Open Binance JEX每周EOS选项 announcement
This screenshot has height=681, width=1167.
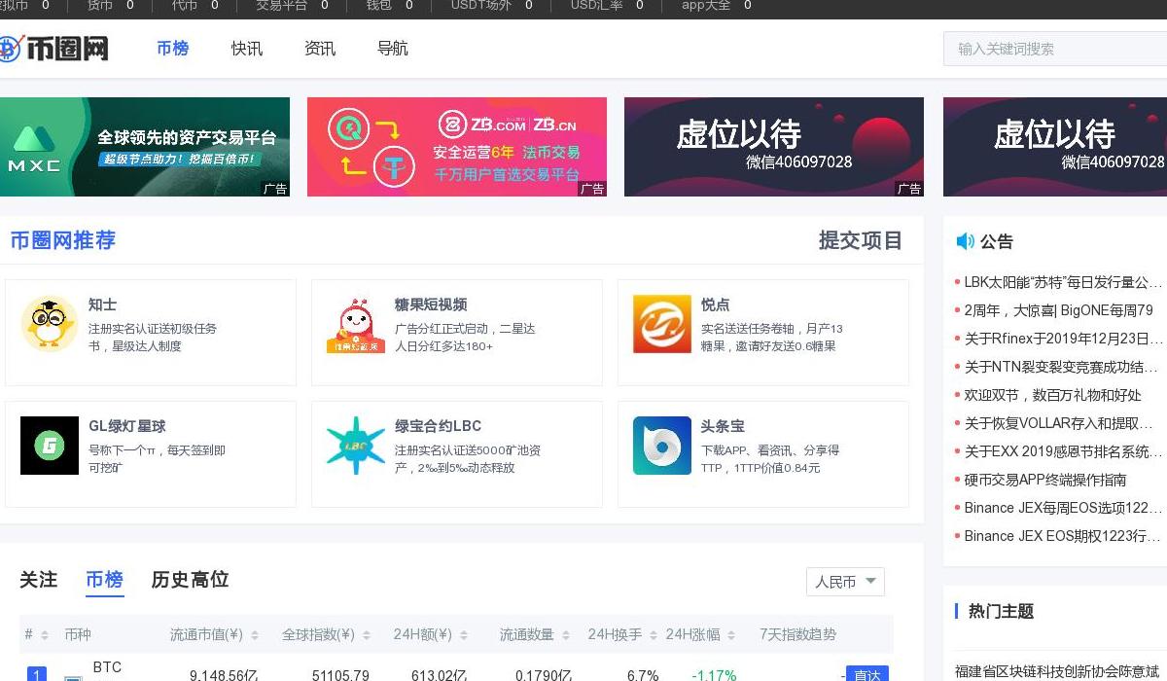pos(1063,508)
